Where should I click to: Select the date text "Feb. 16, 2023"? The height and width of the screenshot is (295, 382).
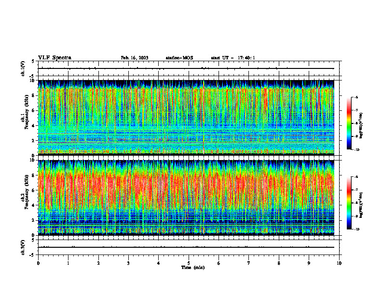point(135,58)
